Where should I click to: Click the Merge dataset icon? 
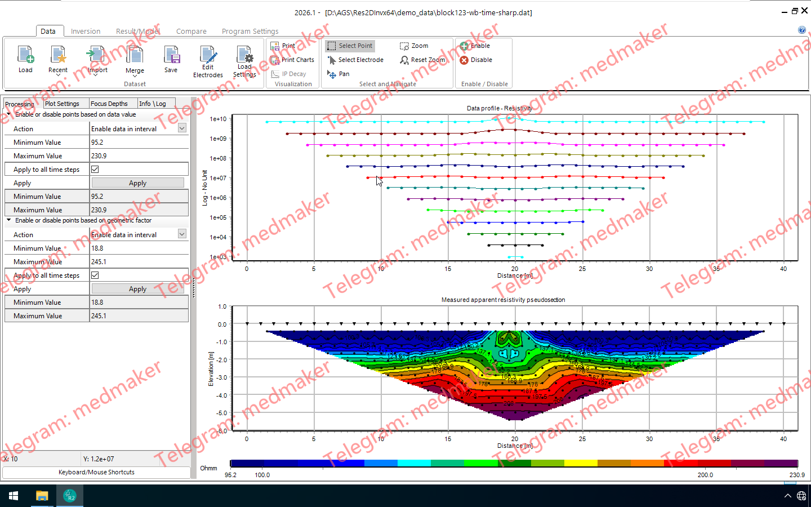click(x=135, y=55)
